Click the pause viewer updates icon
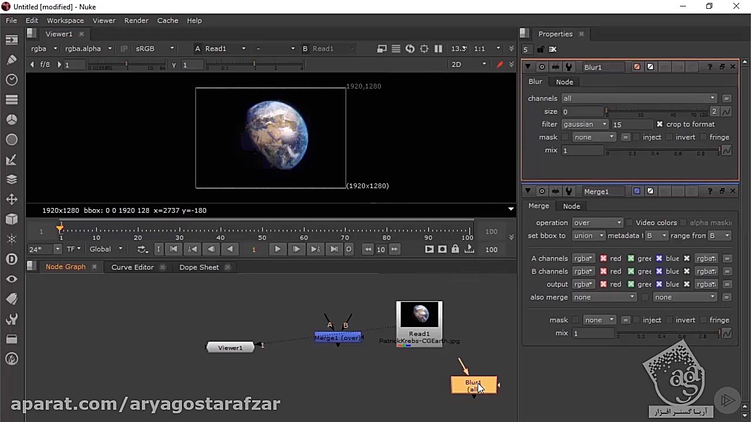Viewport: 751px width, 422px height. tap(438, 49)
